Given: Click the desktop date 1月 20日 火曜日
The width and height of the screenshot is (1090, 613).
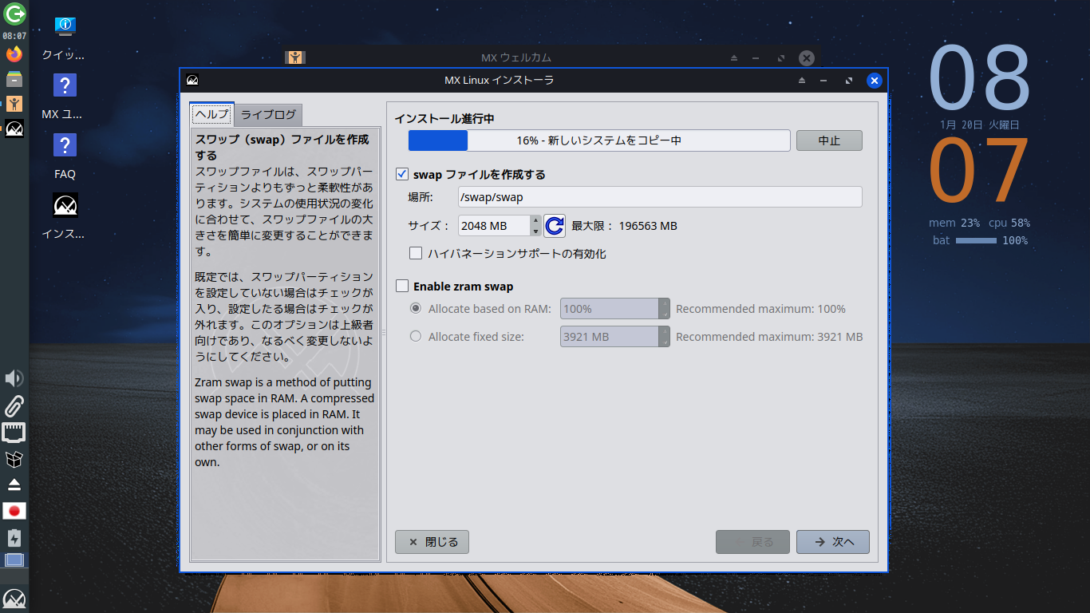Looking at the screenshot, I should click(x=979, y=125).
